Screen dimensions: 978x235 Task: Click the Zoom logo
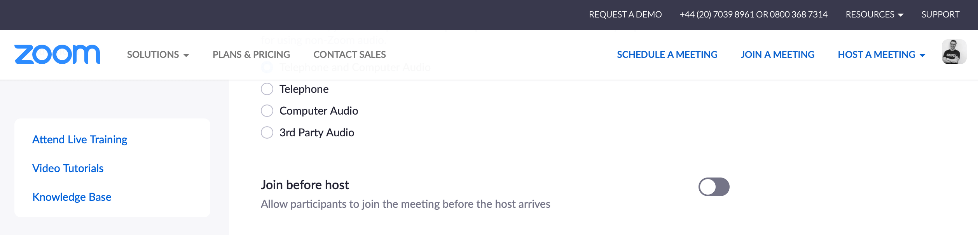click(x=57, y=54)
